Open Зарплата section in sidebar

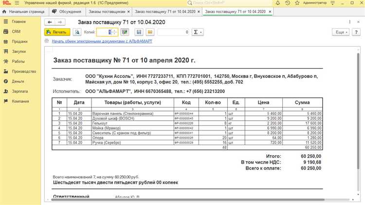tap(20, 92)
